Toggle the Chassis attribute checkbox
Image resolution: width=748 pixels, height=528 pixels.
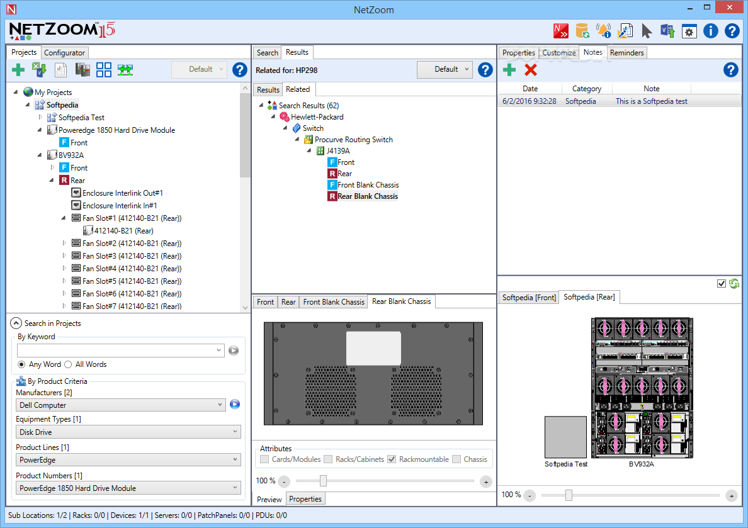[x=456, y=459]
